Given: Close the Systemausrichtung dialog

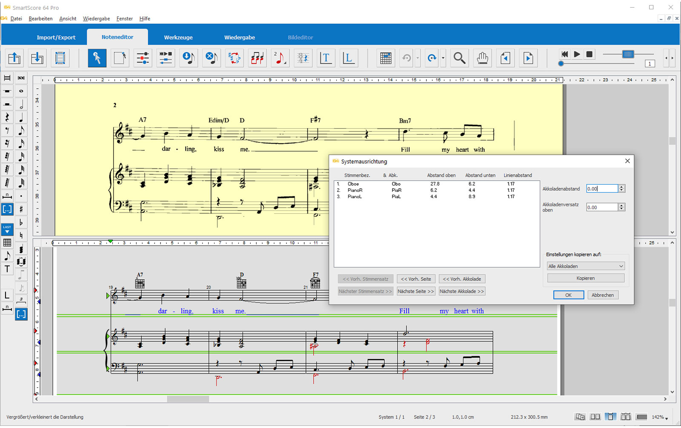Looking at the screenshot, I should point(627,161).
